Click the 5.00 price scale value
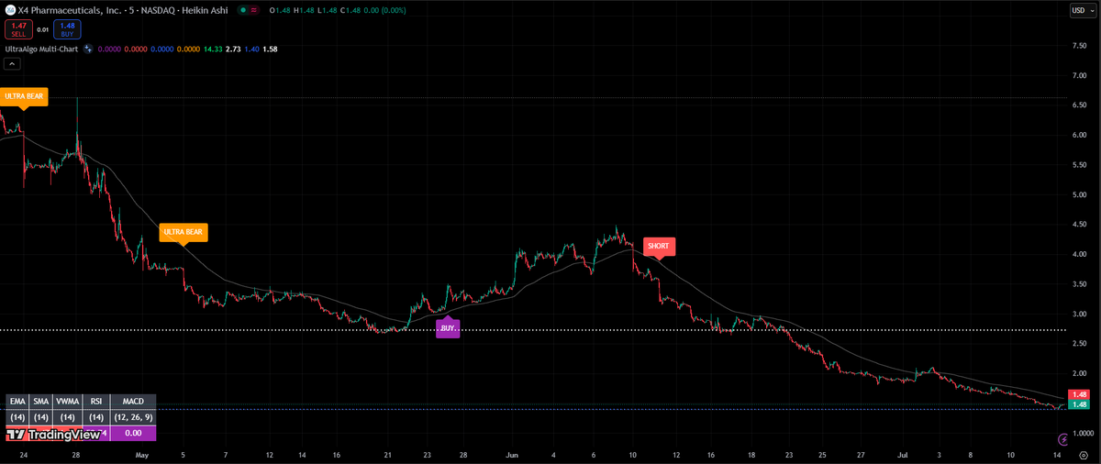1101x464 pixels. 1079,194
